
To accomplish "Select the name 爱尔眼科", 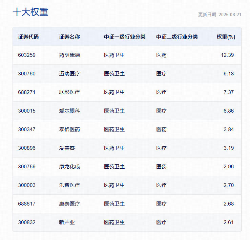I will point(69,111).
